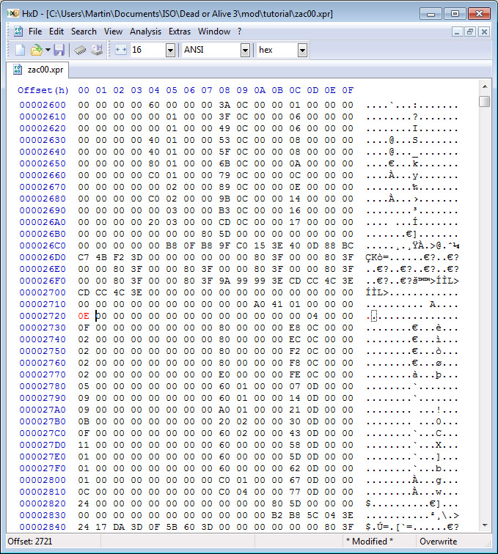Click byte C7 in row 000026D0
The height and width of the screenshot is (554, 498).
[84, 257]
